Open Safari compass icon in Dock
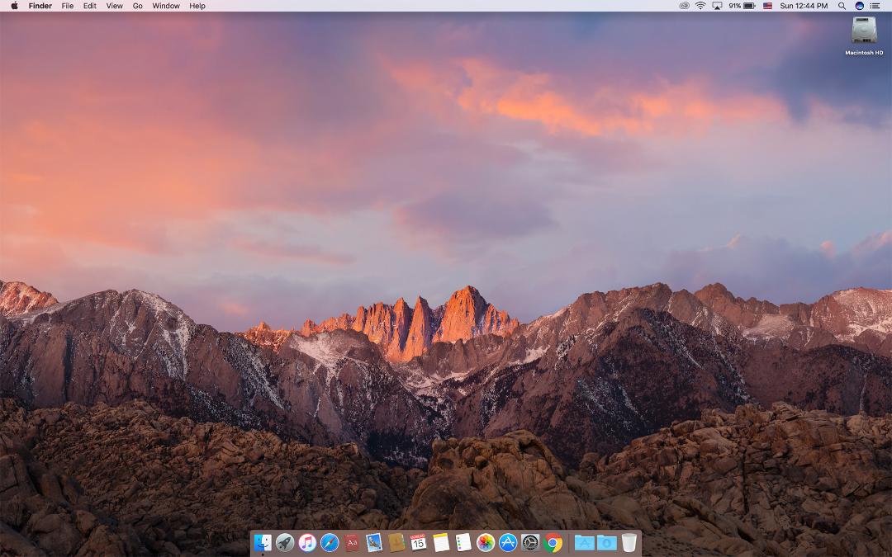892x557 pixels. pos(330,542)
